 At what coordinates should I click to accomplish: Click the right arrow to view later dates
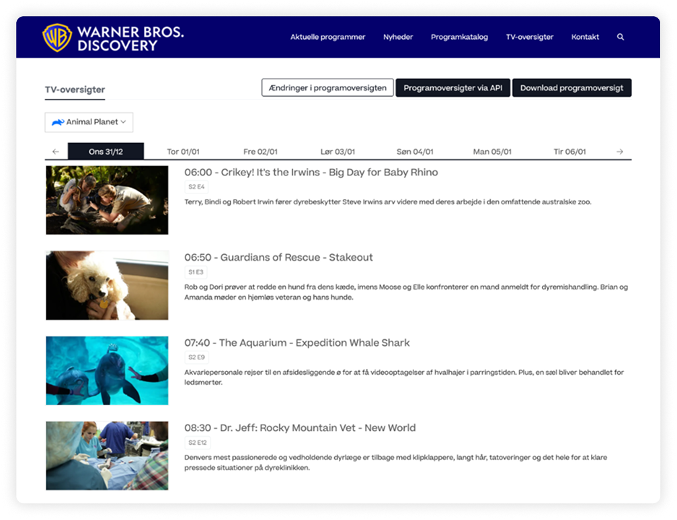[621, 151]
